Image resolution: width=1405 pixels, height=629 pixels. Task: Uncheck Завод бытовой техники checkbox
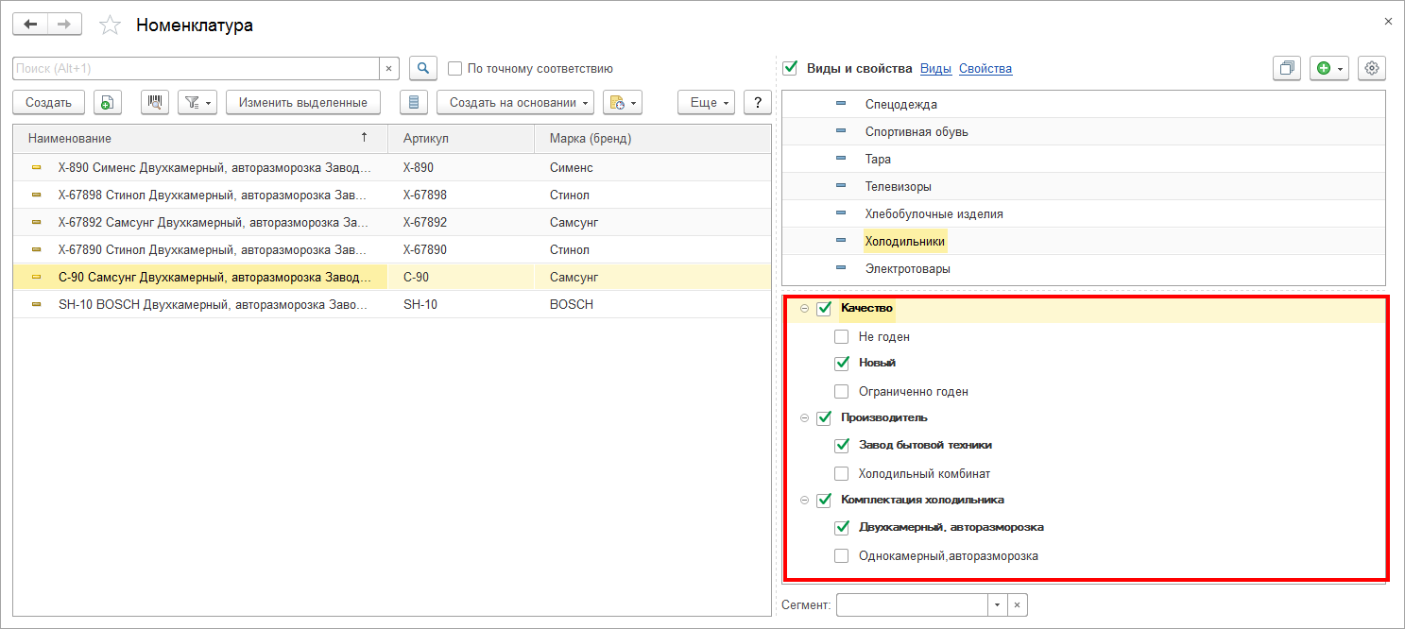[x=842, y=445]
